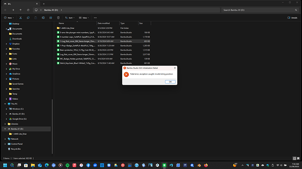Screen dimensions: 302x169
Task: Click the Copy icon in toolbar
Action: click(28, 17)
